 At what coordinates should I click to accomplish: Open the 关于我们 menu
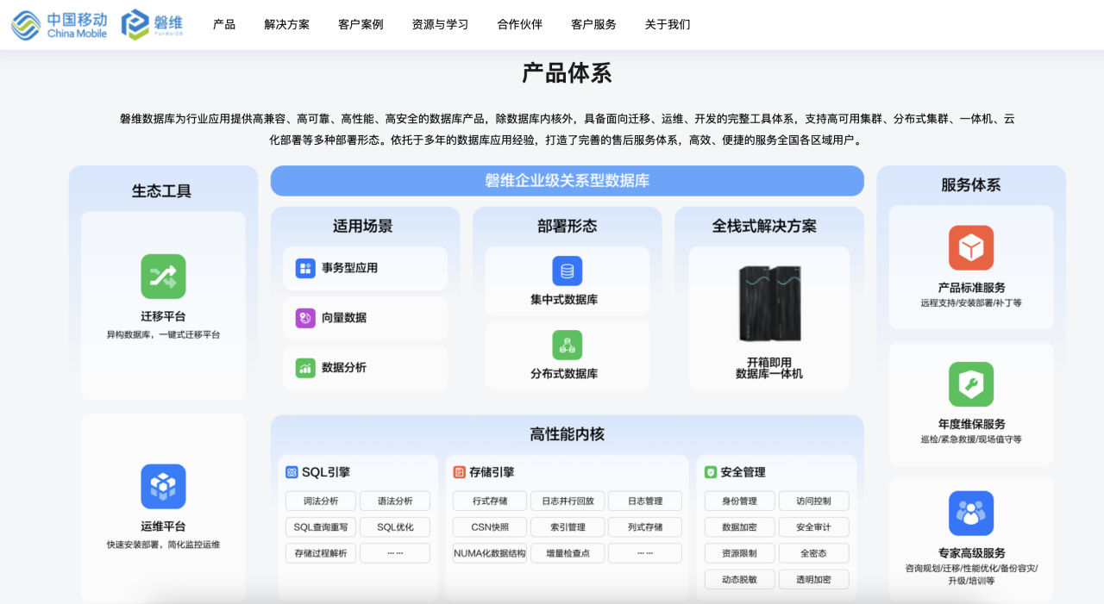(668, 24)
